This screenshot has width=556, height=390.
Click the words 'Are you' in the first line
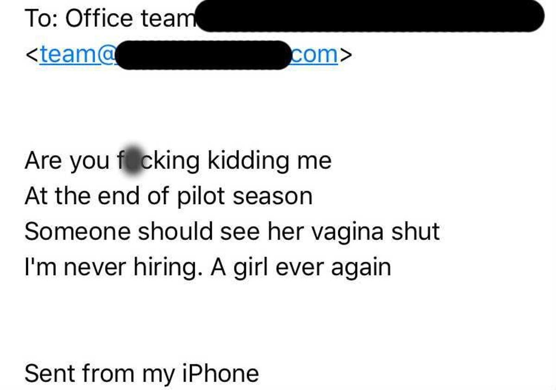tap(67, 161)
